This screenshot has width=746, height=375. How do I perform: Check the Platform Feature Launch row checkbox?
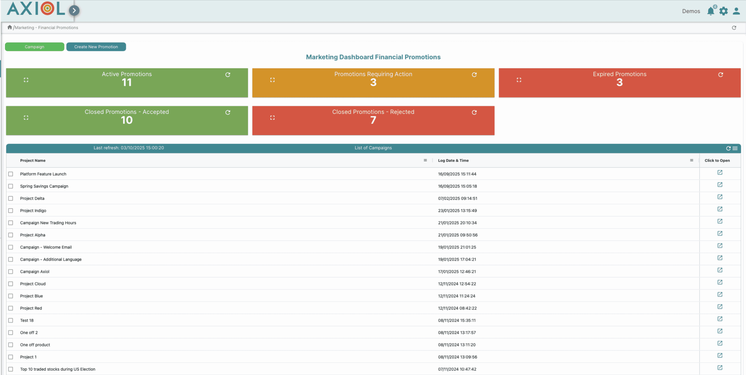(x=11, y=174)
